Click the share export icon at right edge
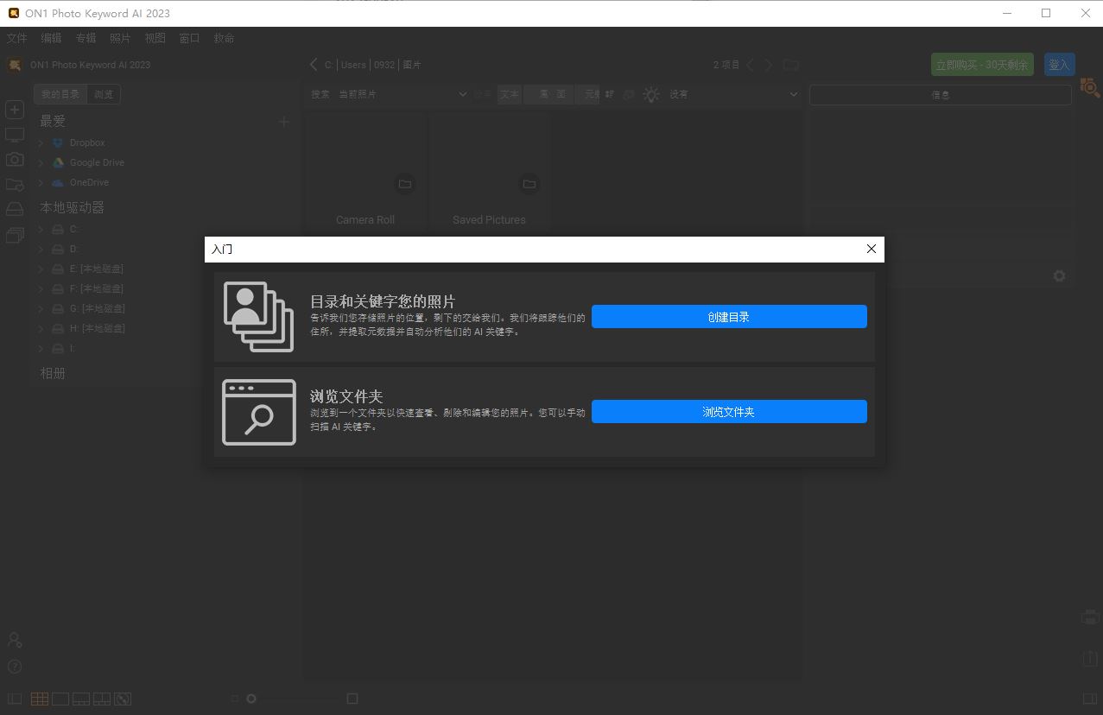The image size is (1103, 715). coord(1090,658)
